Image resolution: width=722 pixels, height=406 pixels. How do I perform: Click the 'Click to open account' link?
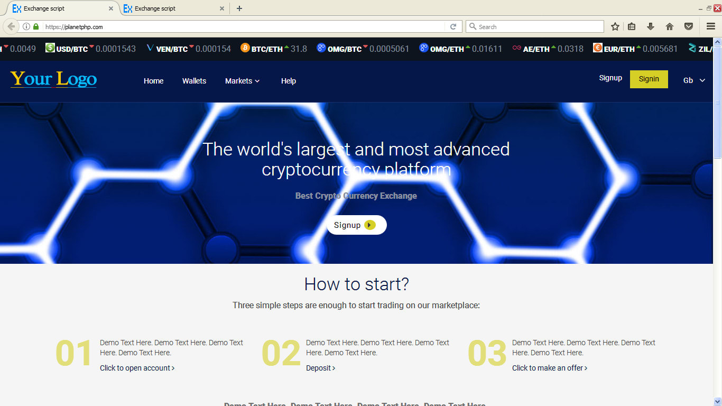click(x=137, y=368)
